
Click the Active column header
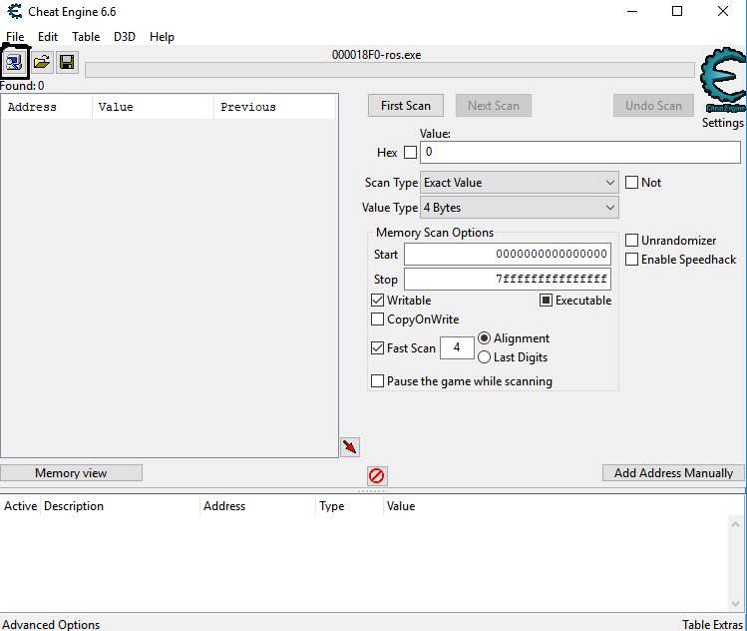pos(21,506)
